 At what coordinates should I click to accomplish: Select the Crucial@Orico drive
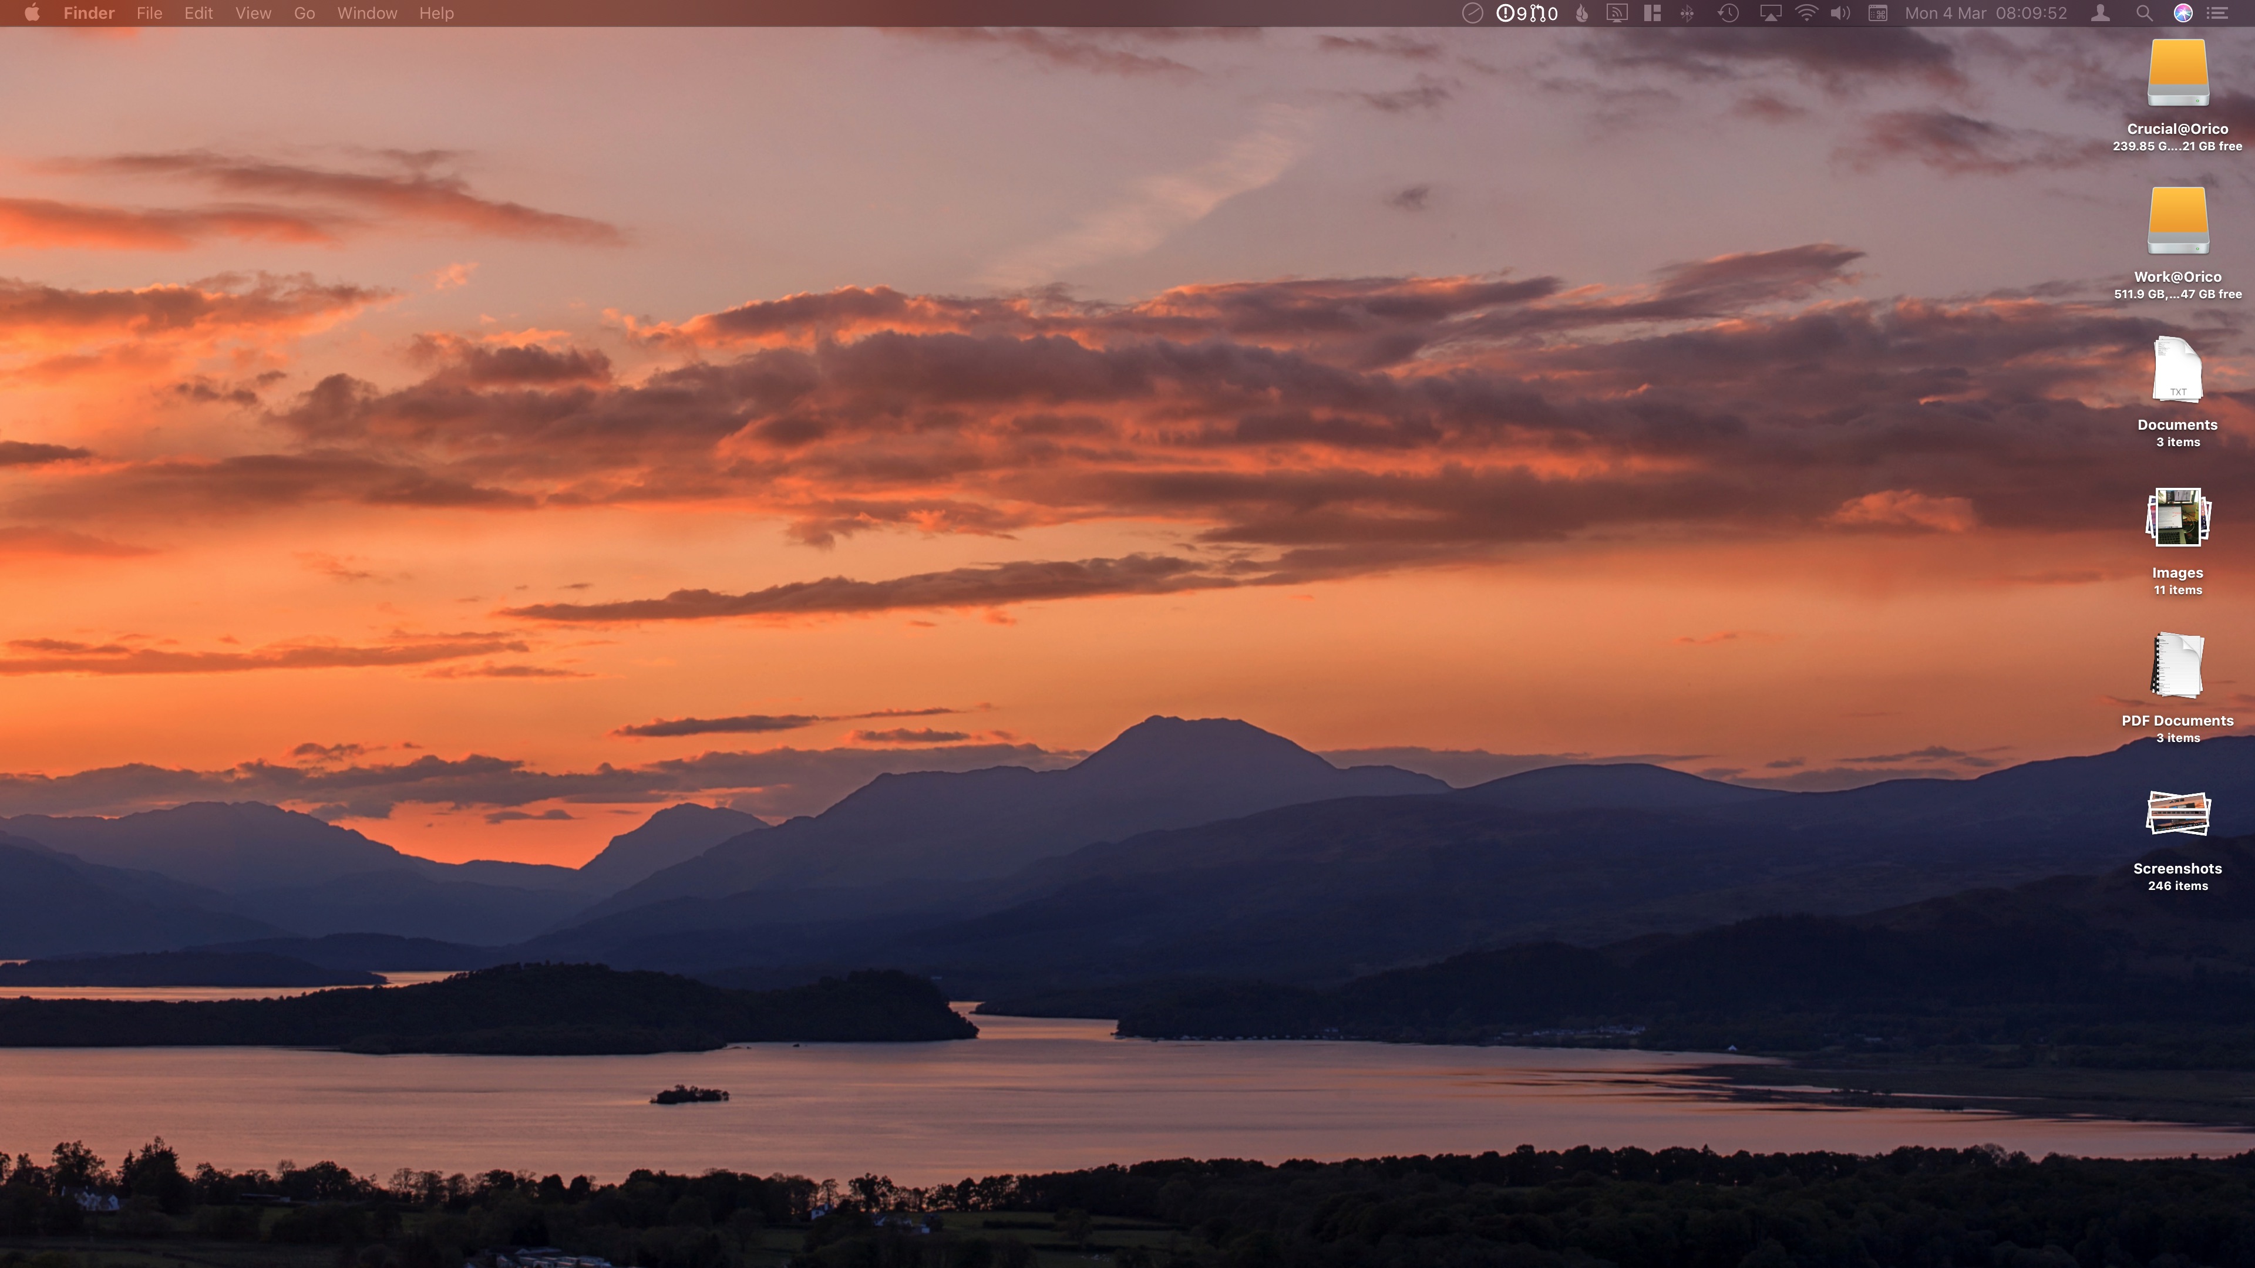[x=2177, y=75]
